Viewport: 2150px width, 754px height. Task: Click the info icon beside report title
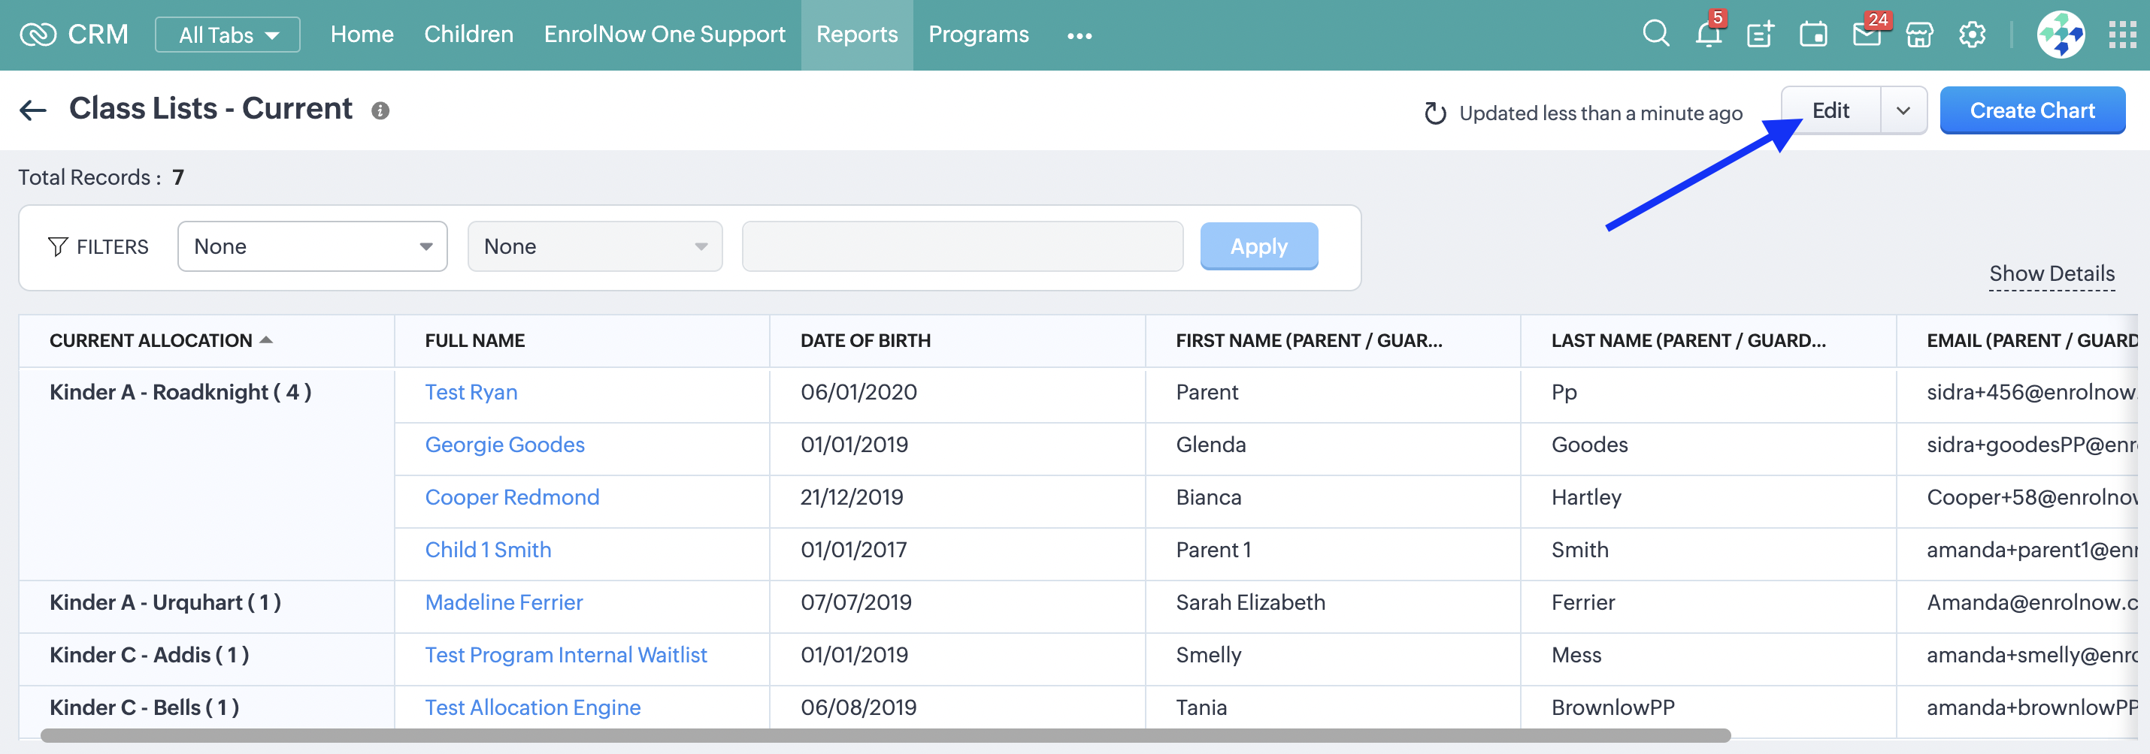point(380,110)
